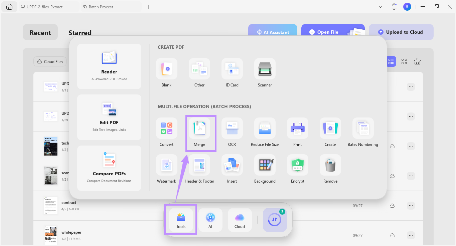Open the Reduce File Size tool
This screenshot has height=246, width=456.
[x=265, y=133]
